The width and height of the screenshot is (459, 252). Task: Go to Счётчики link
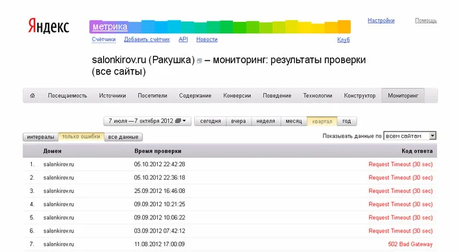pyautogui.click(x=104, y=39)
